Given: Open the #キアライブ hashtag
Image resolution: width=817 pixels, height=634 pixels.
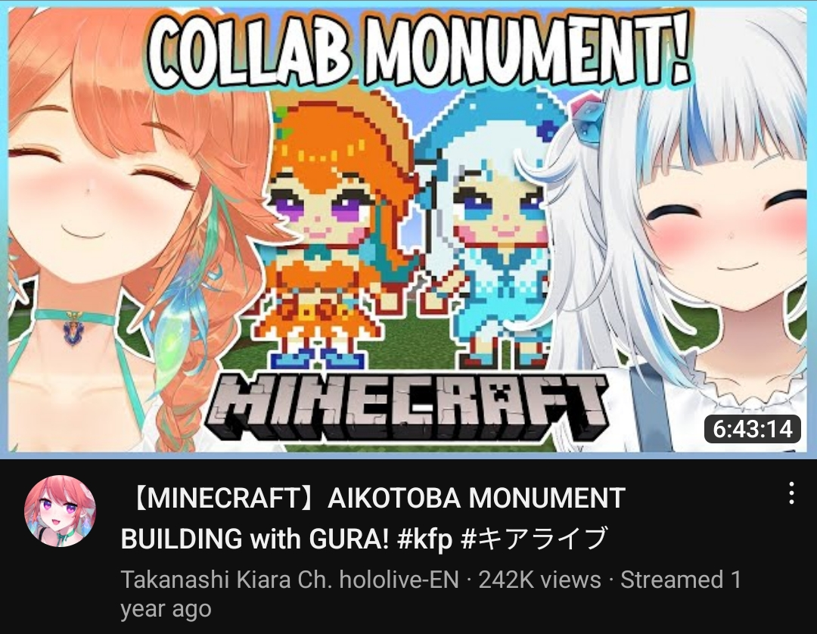Looking at the screenshot, I should click(x=535, y=538).
